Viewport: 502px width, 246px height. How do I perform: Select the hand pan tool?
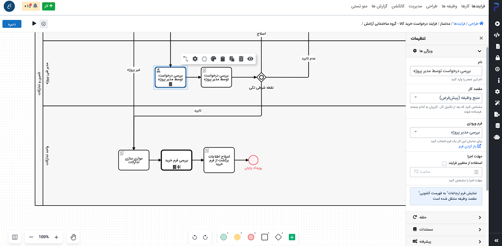click(73, 237)
